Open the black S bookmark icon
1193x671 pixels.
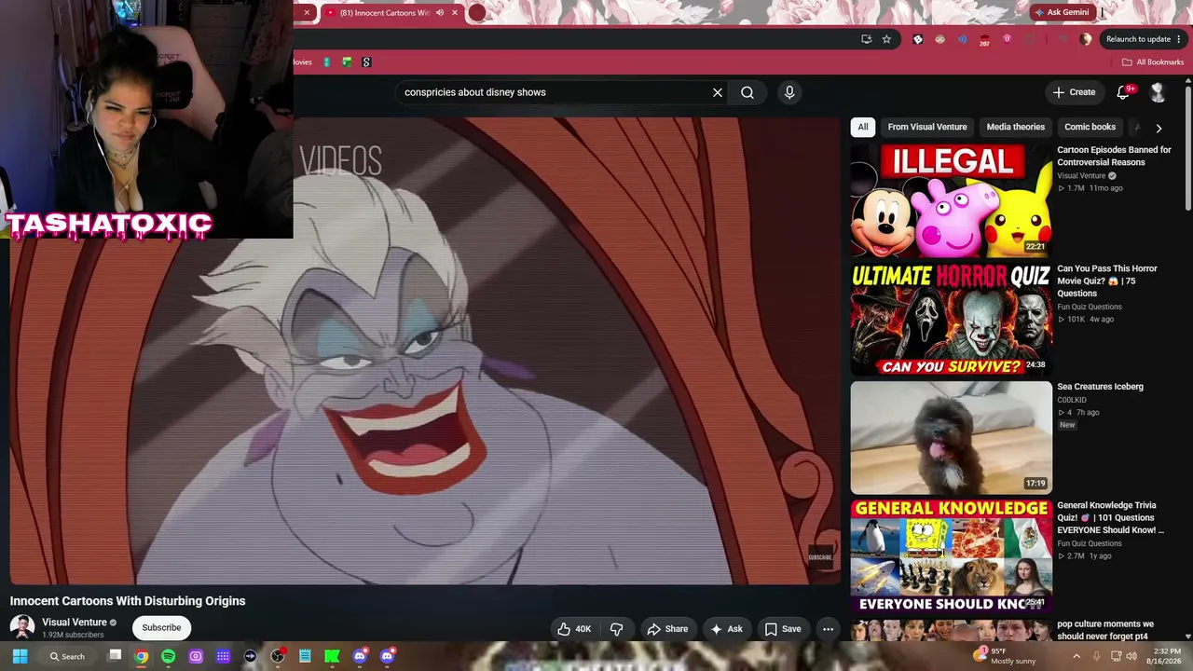(x=366, y=62)
